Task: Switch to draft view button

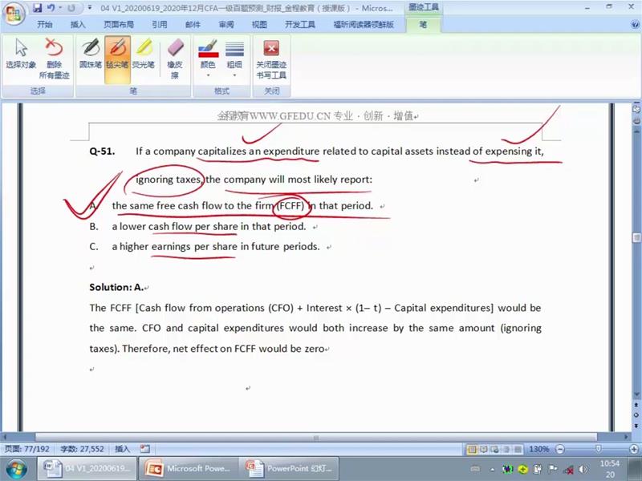Action: coord(518,450)
